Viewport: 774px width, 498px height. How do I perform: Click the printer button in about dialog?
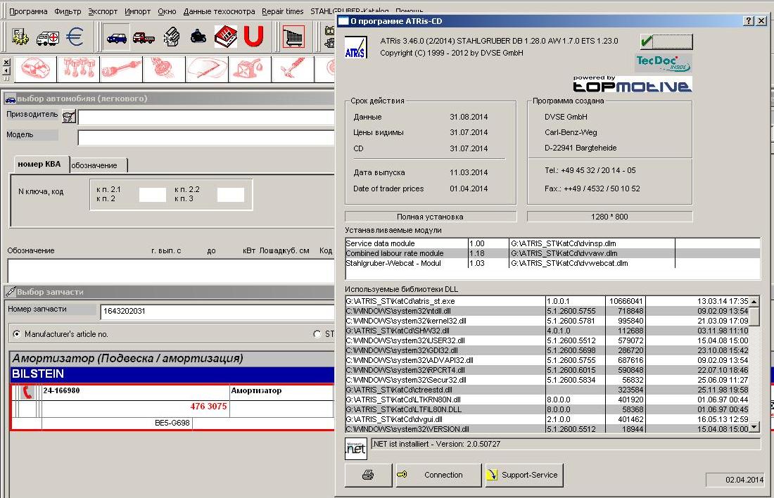tap(368, 475)
